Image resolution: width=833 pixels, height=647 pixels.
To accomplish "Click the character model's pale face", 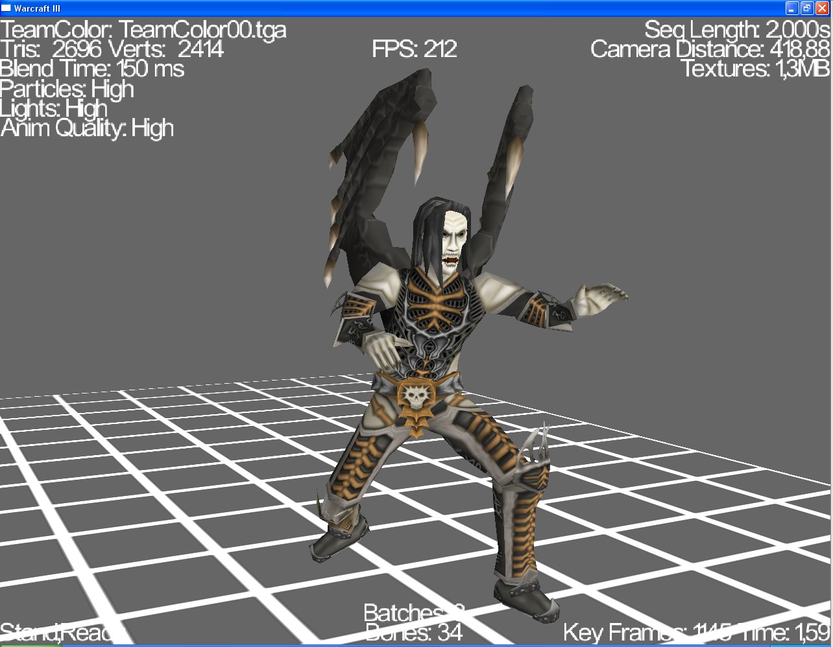I will (x=453, y=241).
